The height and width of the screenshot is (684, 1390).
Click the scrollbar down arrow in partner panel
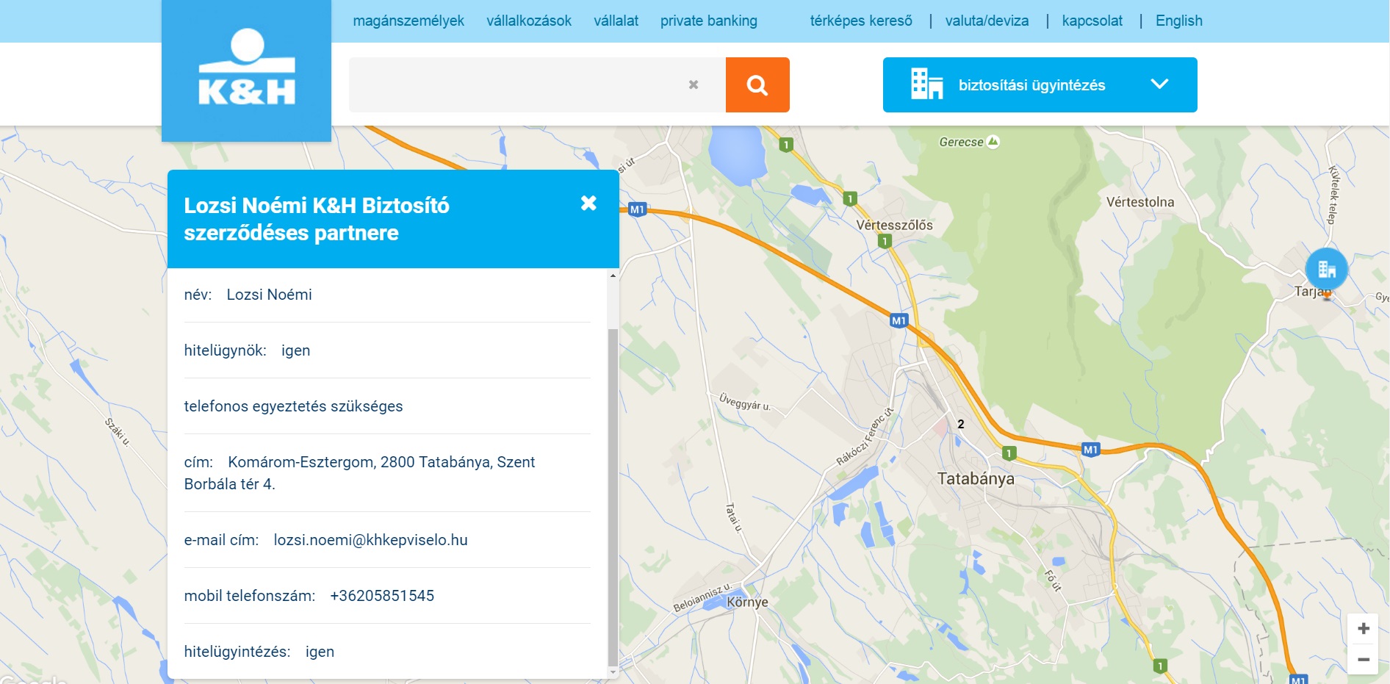coord(613,672)
